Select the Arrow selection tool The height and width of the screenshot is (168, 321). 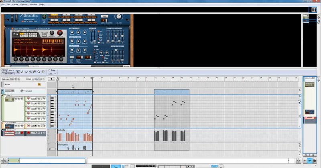point(18,72)
